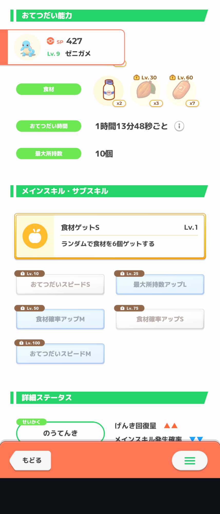Select locked subskill おてつだいスピードM
This screenshot has width=220, height=514.
click(x=60, y=354)
